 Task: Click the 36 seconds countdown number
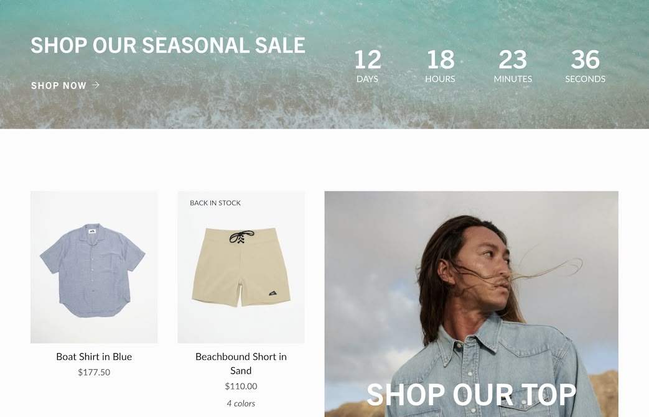[586, 60]
